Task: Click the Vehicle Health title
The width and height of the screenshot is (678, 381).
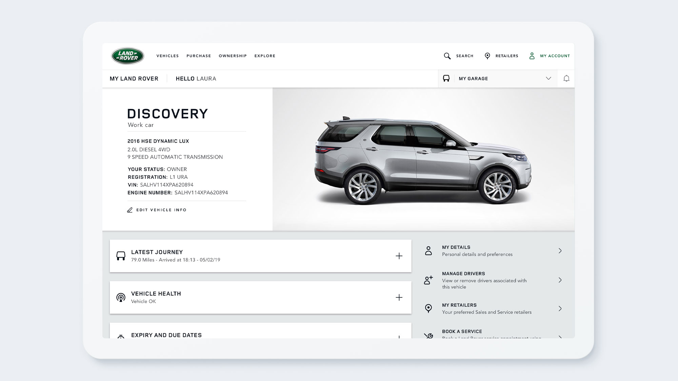Action: coord(156,294)
